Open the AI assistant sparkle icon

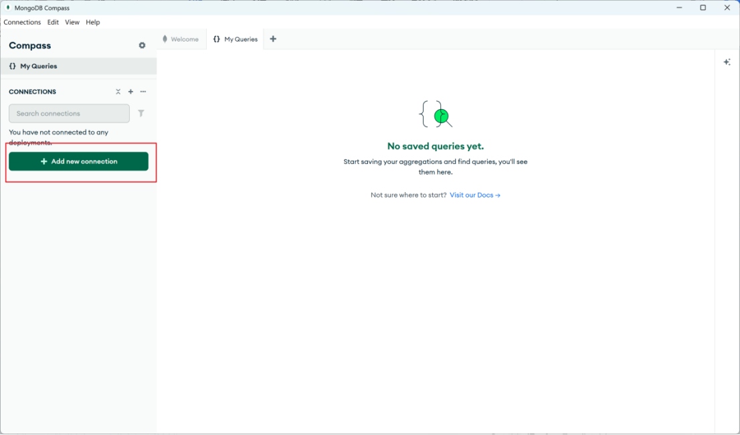click(727, 62)
